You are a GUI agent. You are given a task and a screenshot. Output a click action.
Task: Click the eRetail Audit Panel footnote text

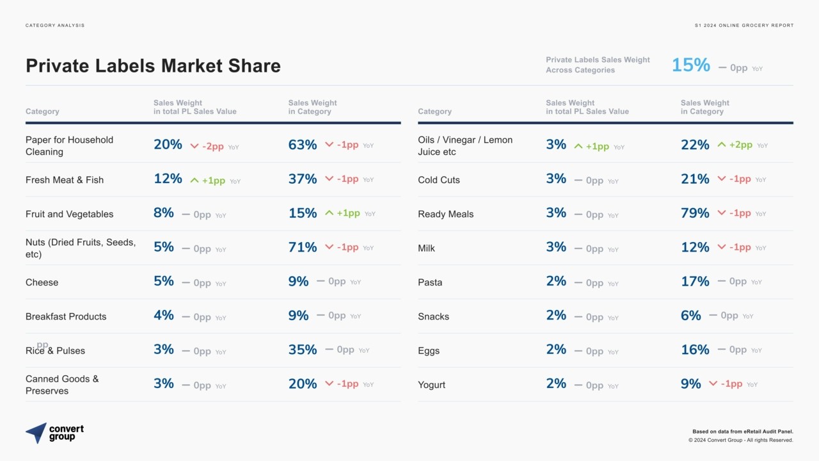tap(742, 432)
